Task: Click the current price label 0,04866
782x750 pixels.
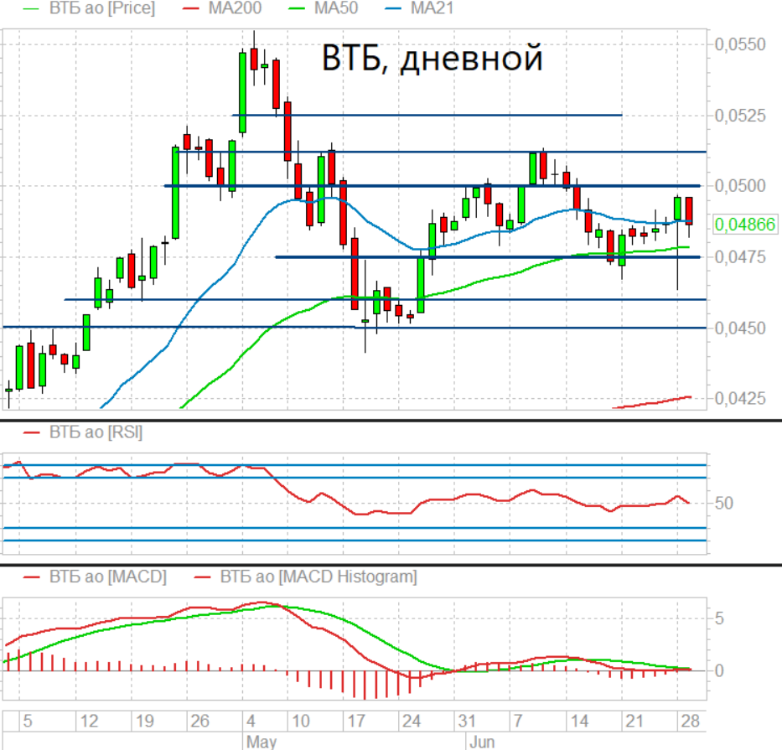Action: click(x=745, y=225)
